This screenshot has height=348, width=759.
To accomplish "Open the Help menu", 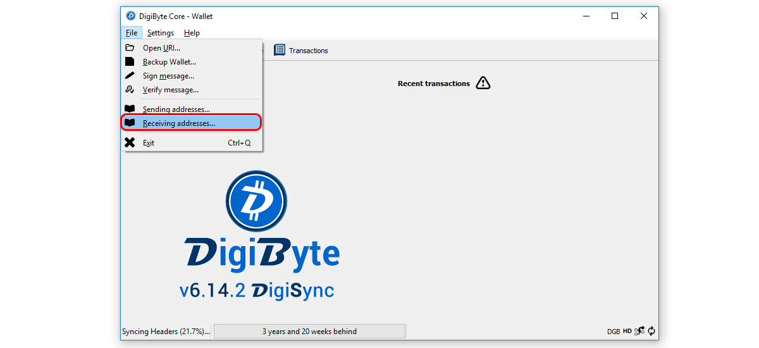I will click(192, 33).
